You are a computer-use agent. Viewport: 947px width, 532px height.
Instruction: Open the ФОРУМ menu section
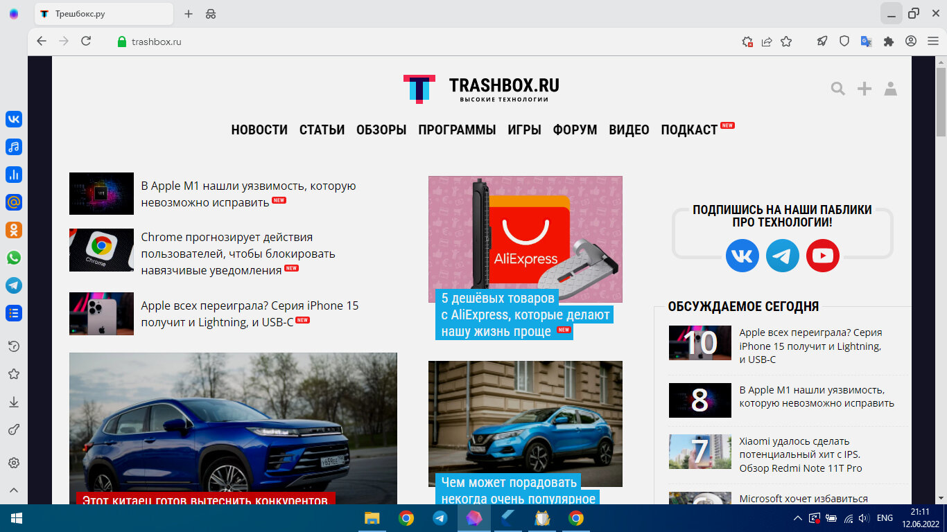[x=575, y=130]
